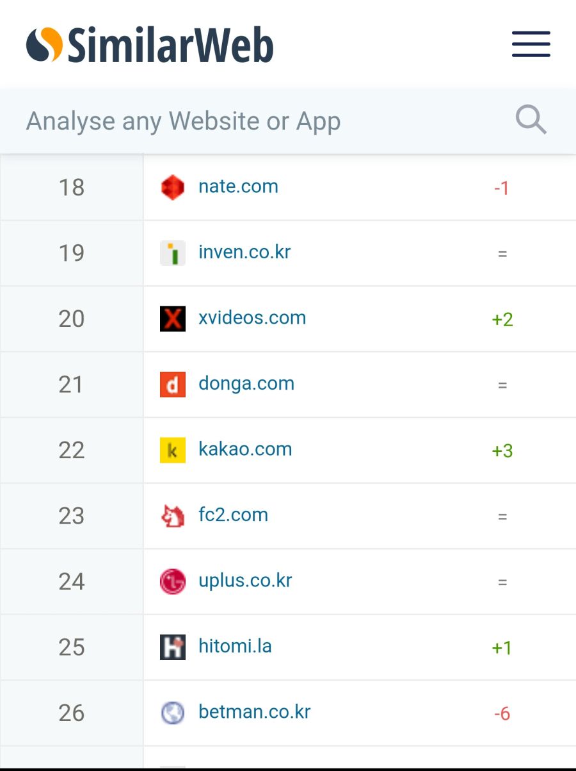This screenshot has height=771, width=576.
Task: Open the uplus.co.kr link
Action: coord(245,580)
